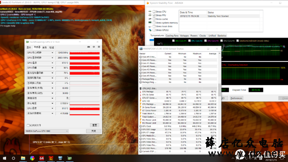
Task: Select GPU D3D Usage row in HWiNFO
Action: [x=178, y=129]
